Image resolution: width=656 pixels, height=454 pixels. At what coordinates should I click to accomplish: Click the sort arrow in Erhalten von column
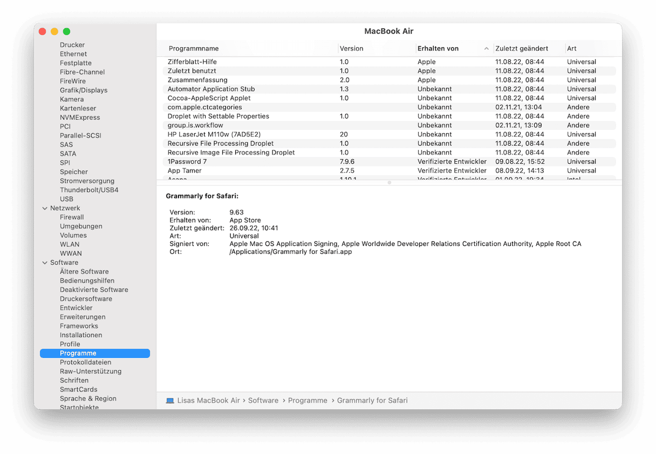(486, 49)
